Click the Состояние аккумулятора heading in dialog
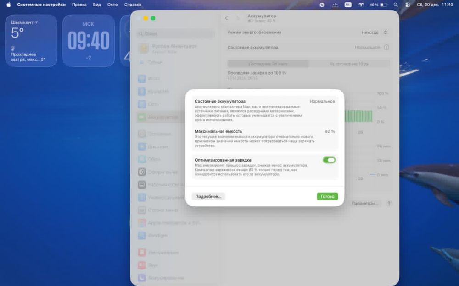Image resolution: width=459 pixels, height=286 pixels. pos(220,101)
